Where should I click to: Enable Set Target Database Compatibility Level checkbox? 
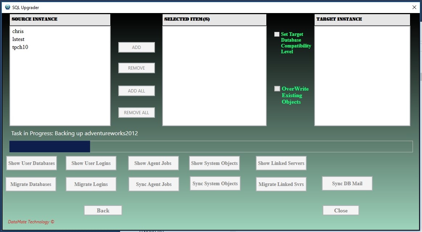click(276, 34)
